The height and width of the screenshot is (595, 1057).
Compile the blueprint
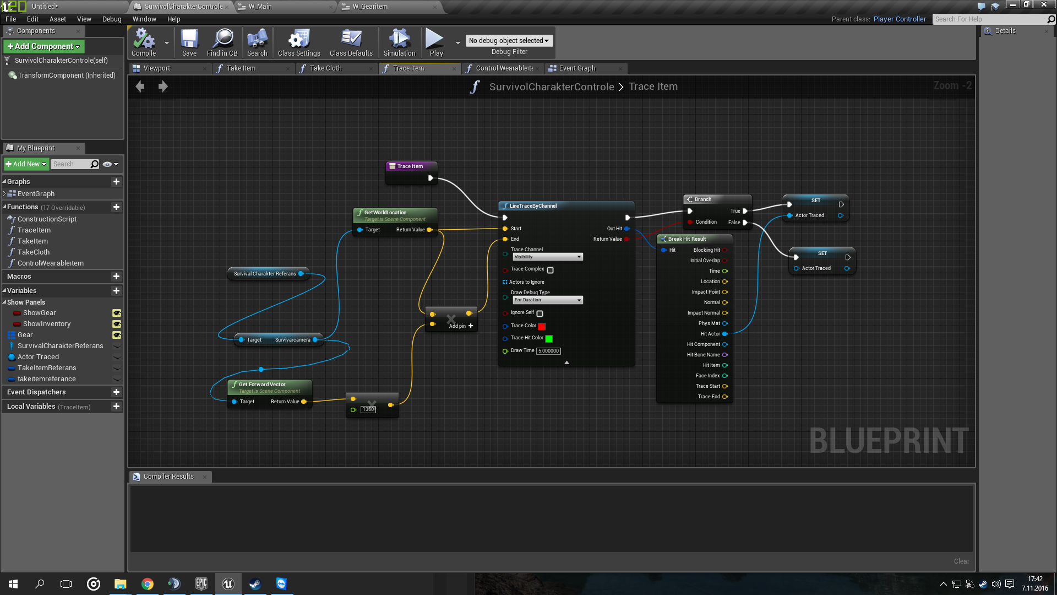(144, 42)
